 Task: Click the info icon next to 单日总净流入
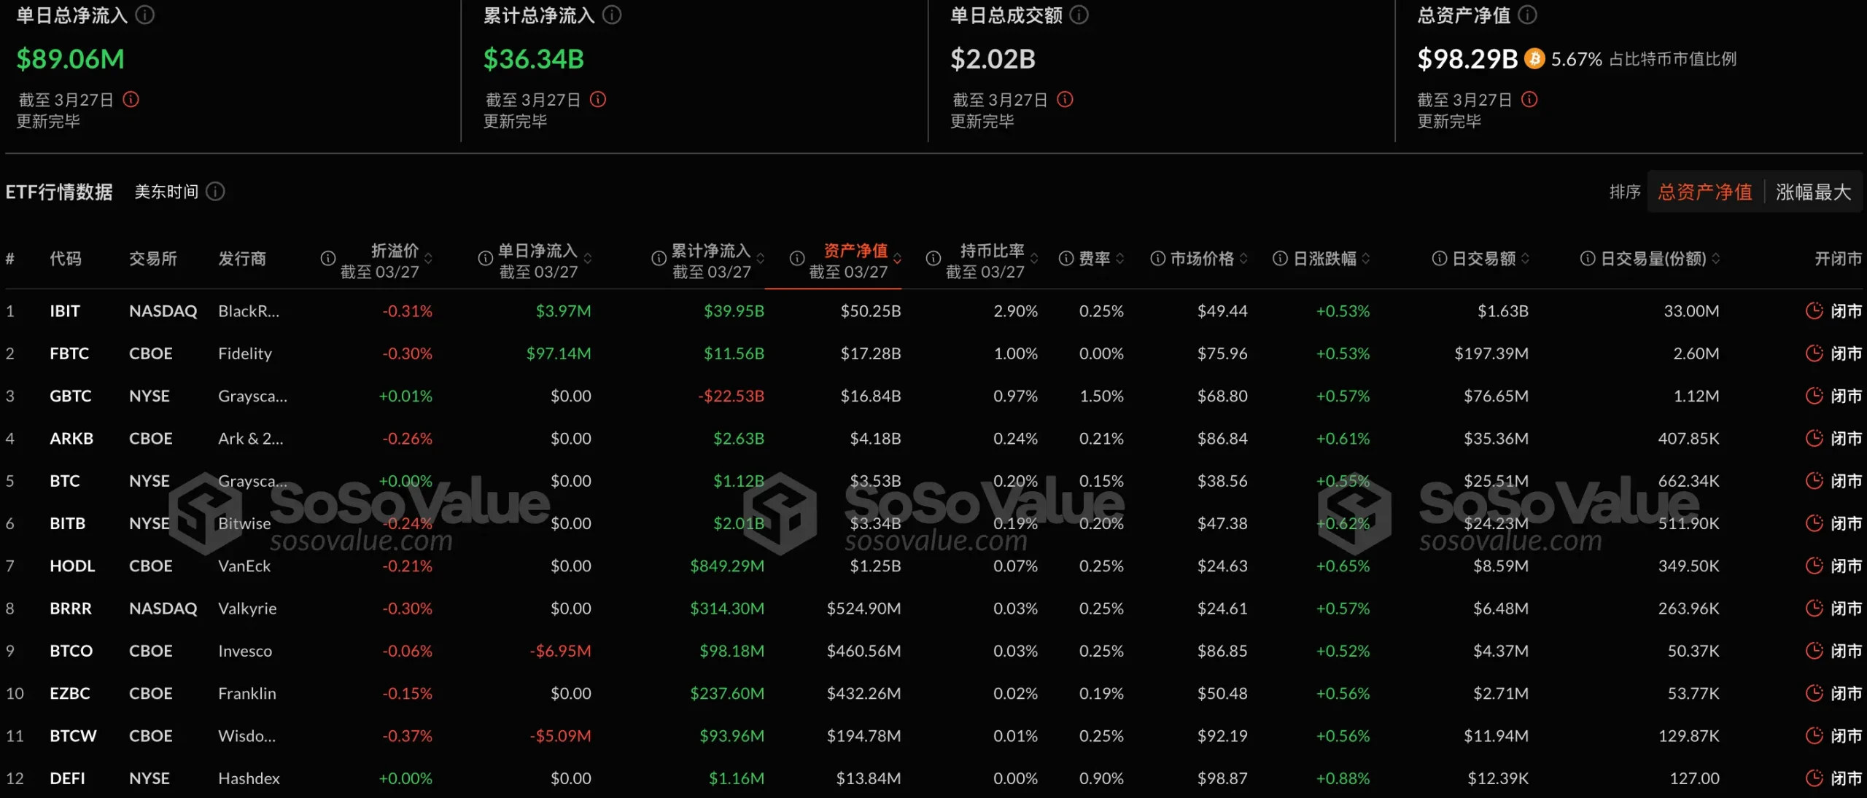pyautogui.click(x=144, y=15)
